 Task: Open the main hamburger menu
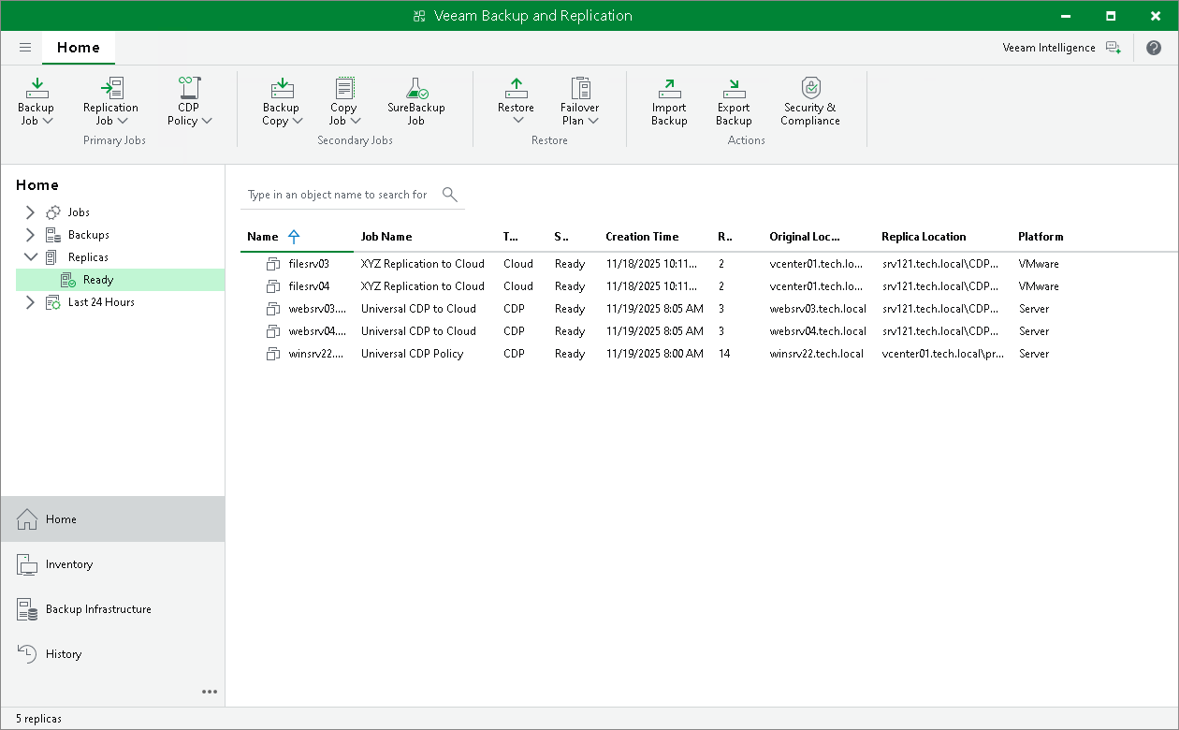(x=25, y=48)
